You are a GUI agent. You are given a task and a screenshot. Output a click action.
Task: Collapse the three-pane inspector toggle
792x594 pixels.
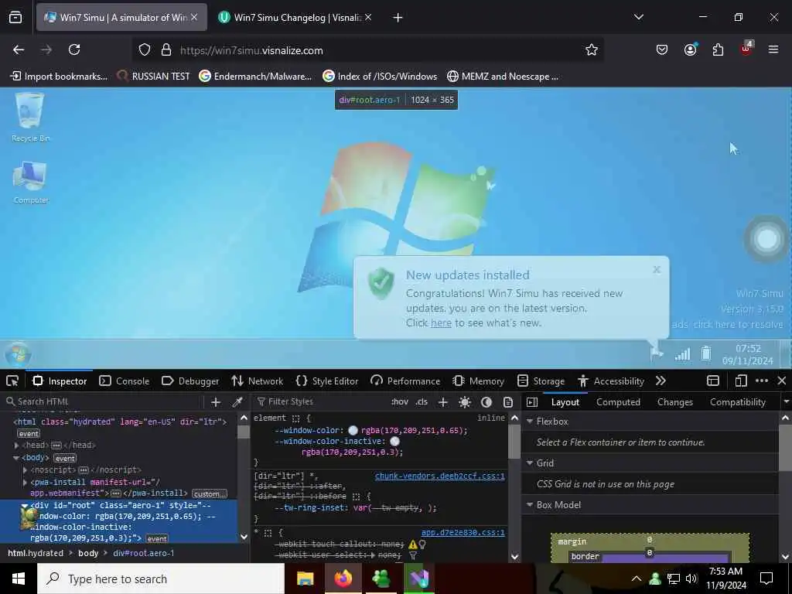point(532,402)
